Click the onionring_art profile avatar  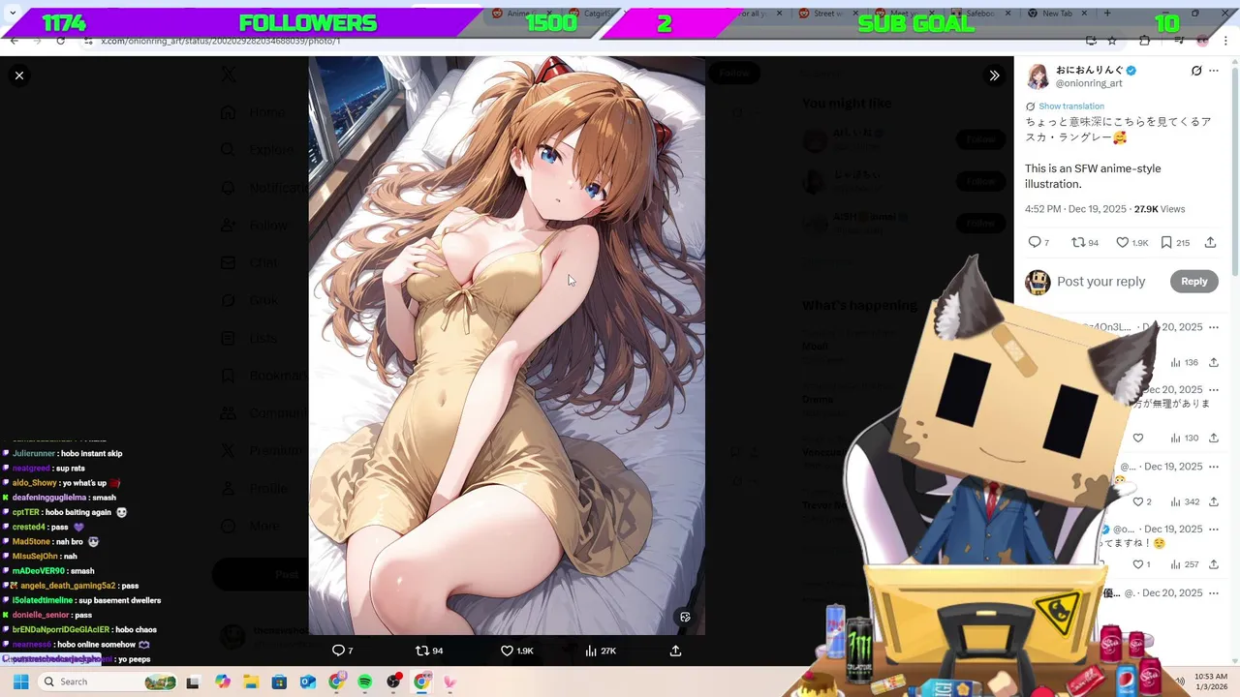tap(1038, 76)
